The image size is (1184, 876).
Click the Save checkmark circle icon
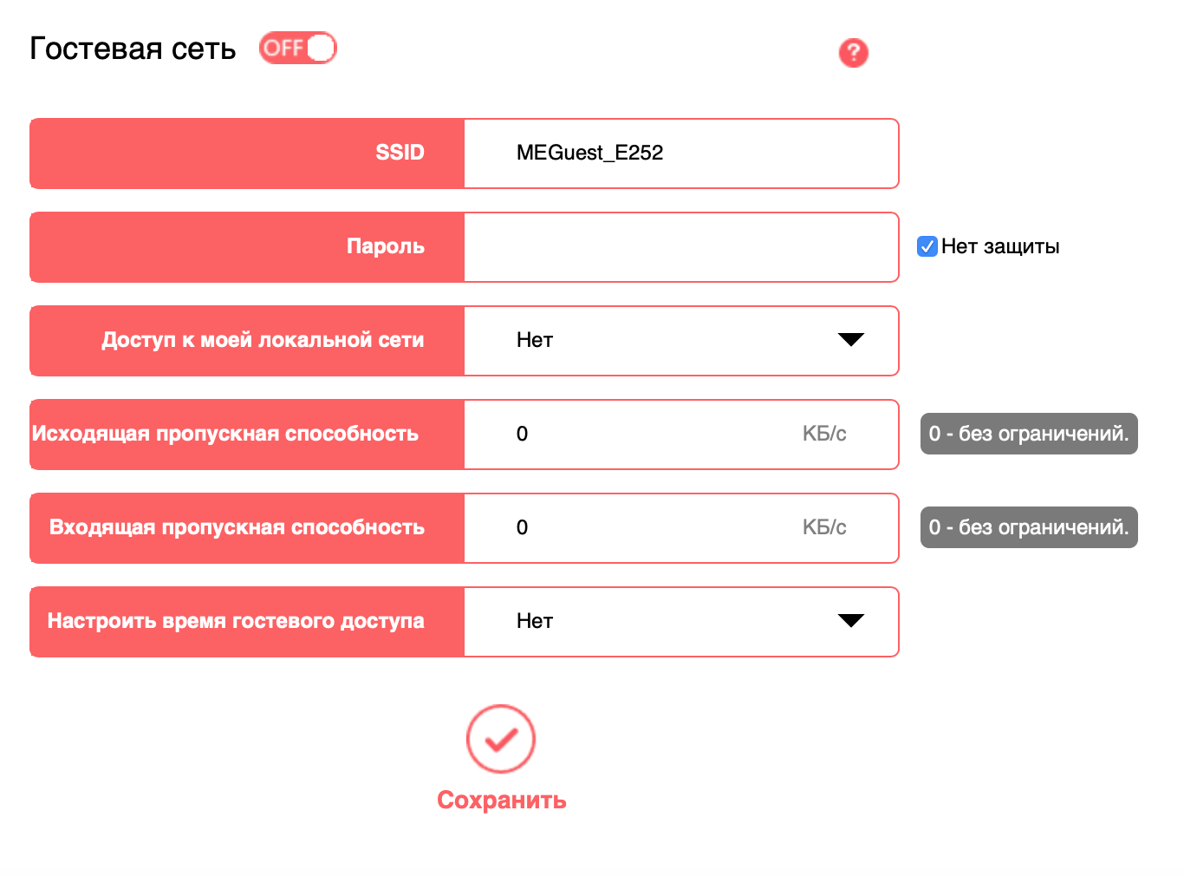tap(501, 739)
